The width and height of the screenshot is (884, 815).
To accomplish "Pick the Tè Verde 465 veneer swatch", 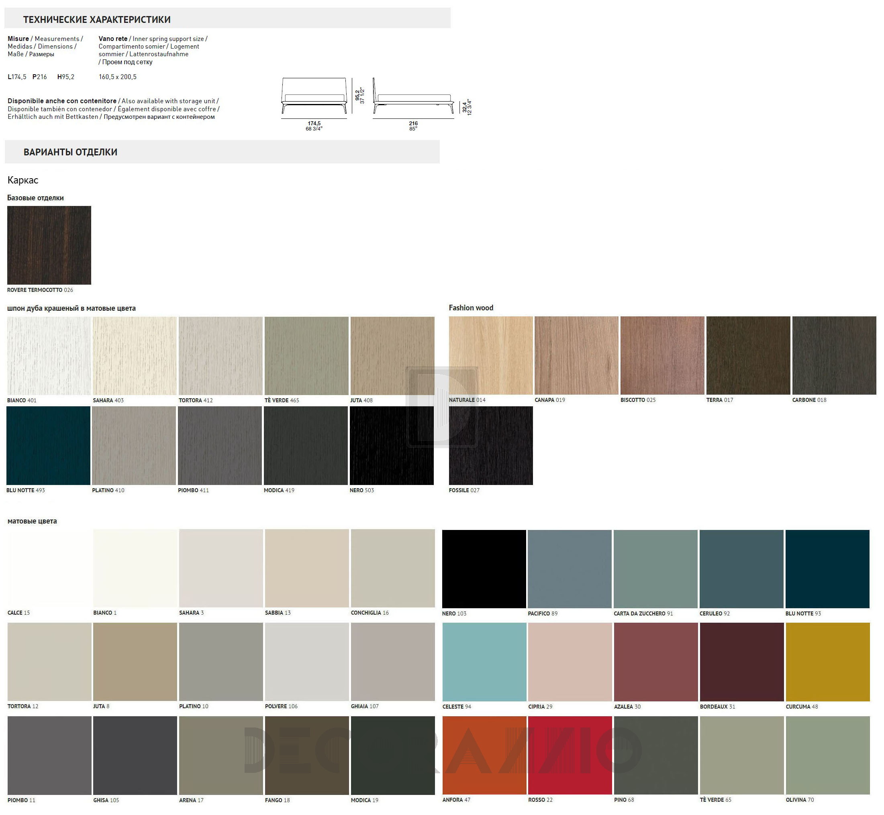I will coord(306,356).
